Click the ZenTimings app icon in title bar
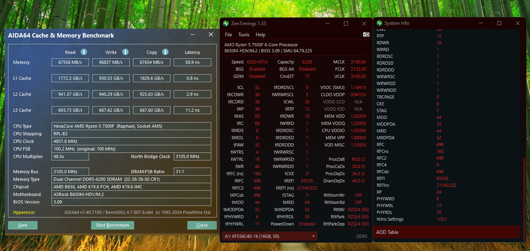Viewport: 530px width, 251px height. 226,24
